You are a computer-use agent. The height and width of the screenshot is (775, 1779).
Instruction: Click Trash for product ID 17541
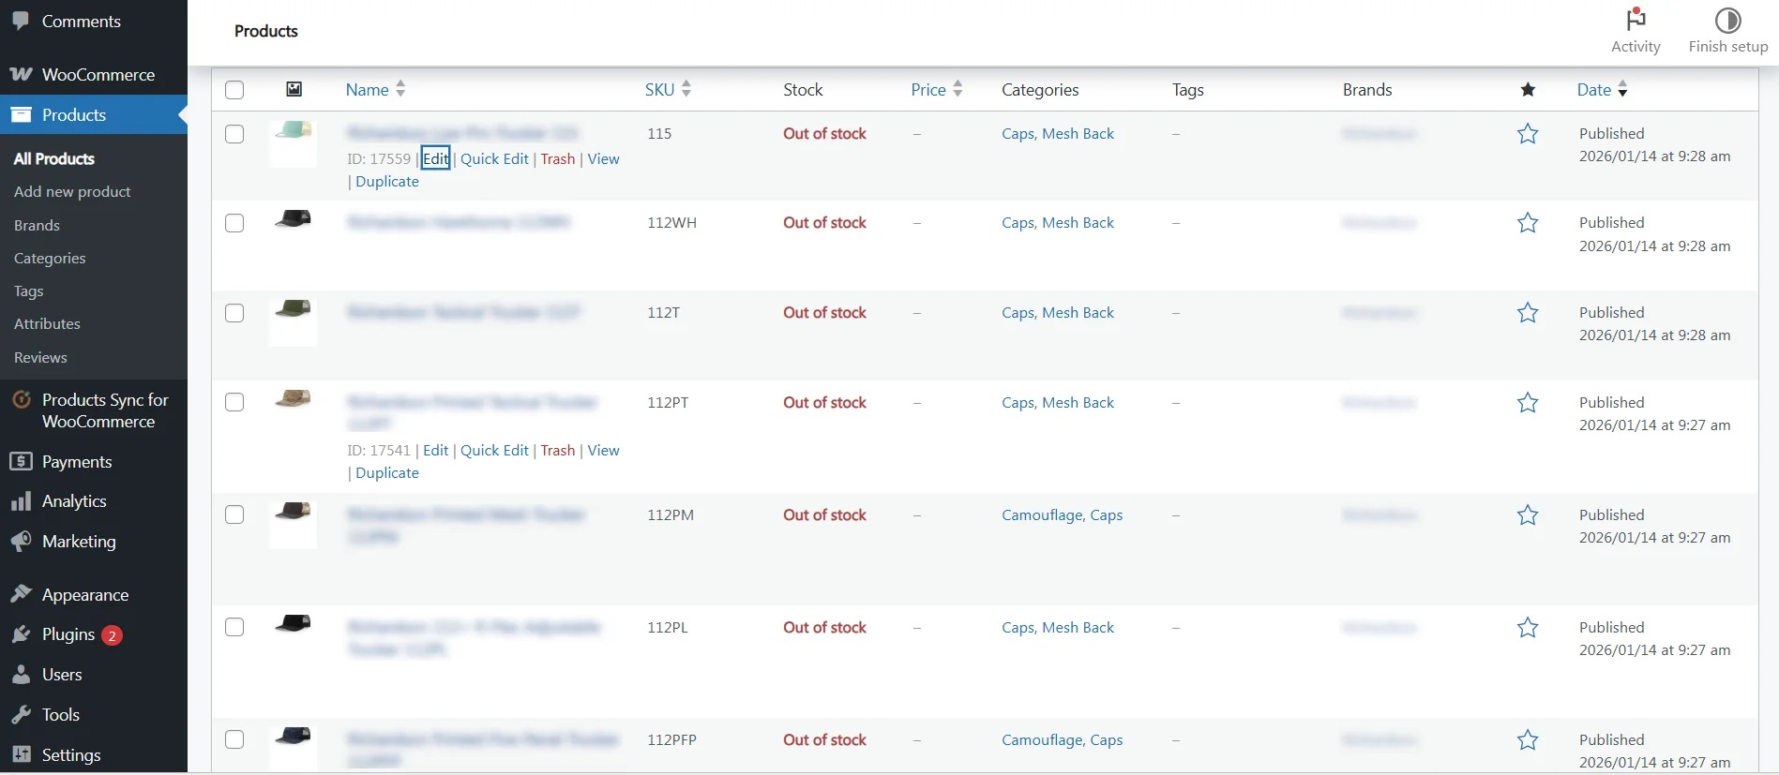(558, 450)
